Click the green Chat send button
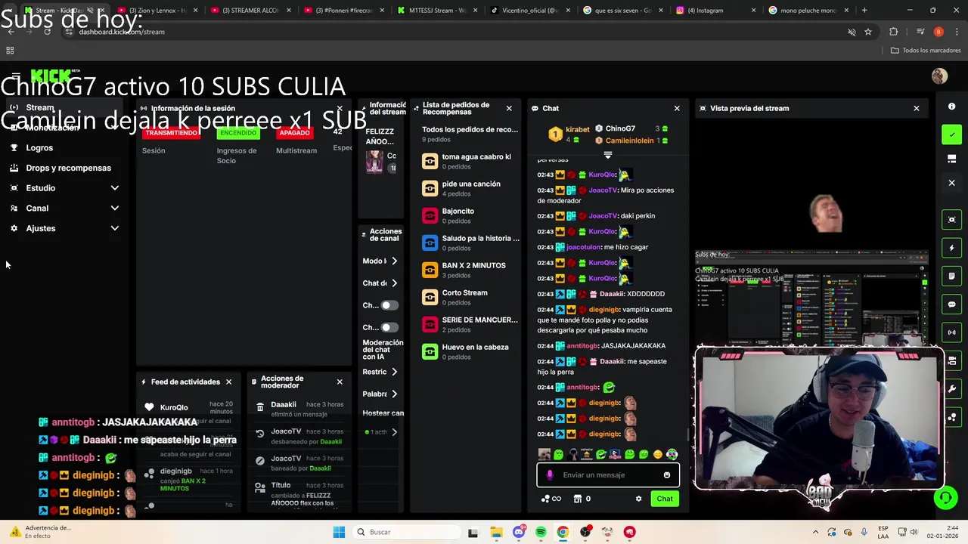The height and width of the screenshot is (544, 968). (665, 499)
